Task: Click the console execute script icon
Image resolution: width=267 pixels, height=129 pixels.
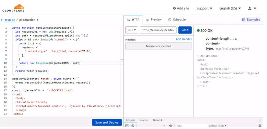Action: click(127, 126)
